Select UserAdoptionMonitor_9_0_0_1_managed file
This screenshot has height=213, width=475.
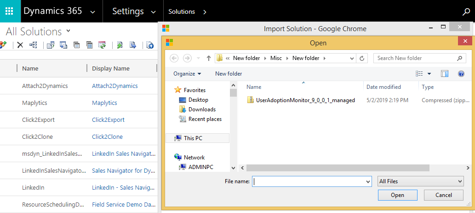(301, 100)
